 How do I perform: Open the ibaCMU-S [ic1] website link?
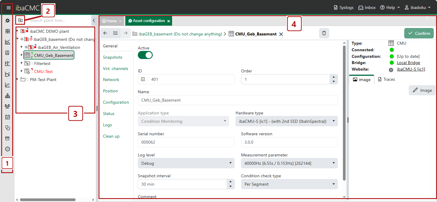pos(411,69)
